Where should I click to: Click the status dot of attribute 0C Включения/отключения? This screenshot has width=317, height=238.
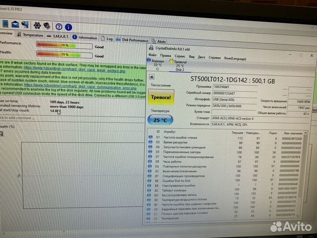point(150,171)
